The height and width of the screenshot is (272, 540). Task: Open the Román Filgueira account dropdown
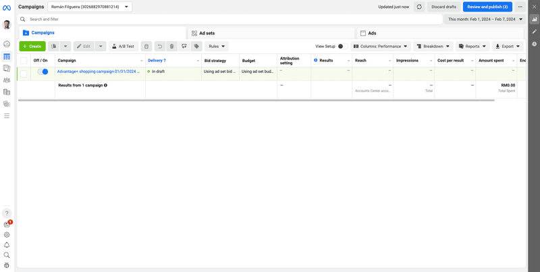click(x=90, y=7)
